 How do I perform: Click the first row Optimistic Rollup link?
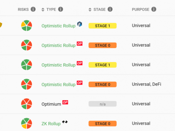(59, 26)
